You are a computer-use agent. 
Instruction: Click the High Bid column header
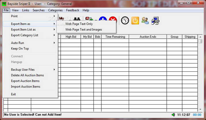71,37
